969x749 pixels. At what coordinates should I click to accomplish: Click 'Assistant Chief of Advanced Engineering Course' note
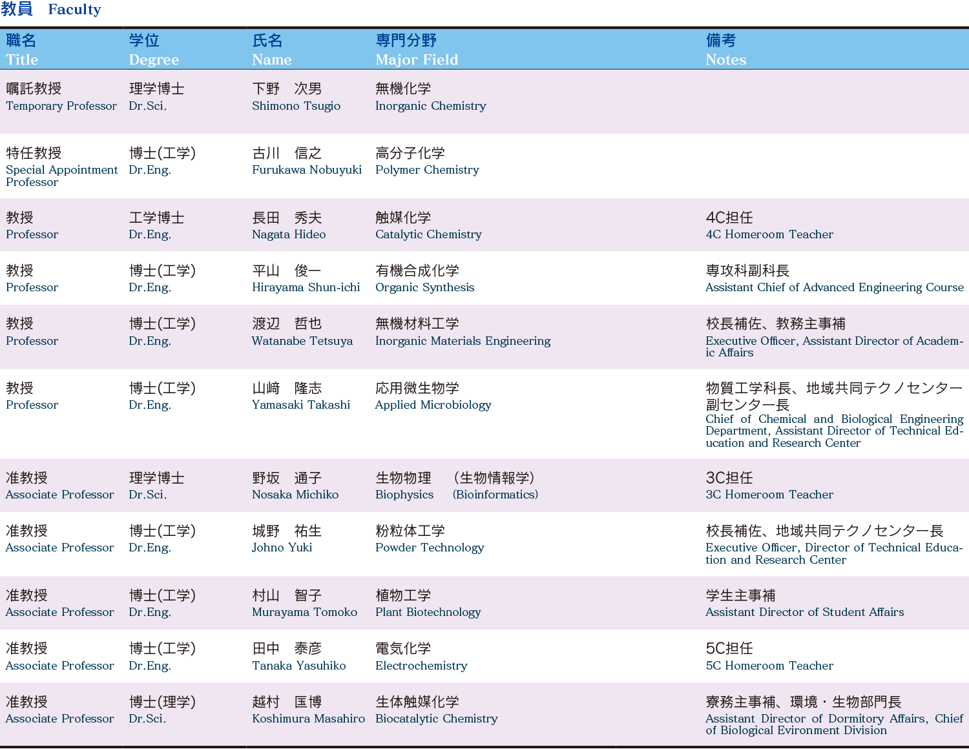835,287
